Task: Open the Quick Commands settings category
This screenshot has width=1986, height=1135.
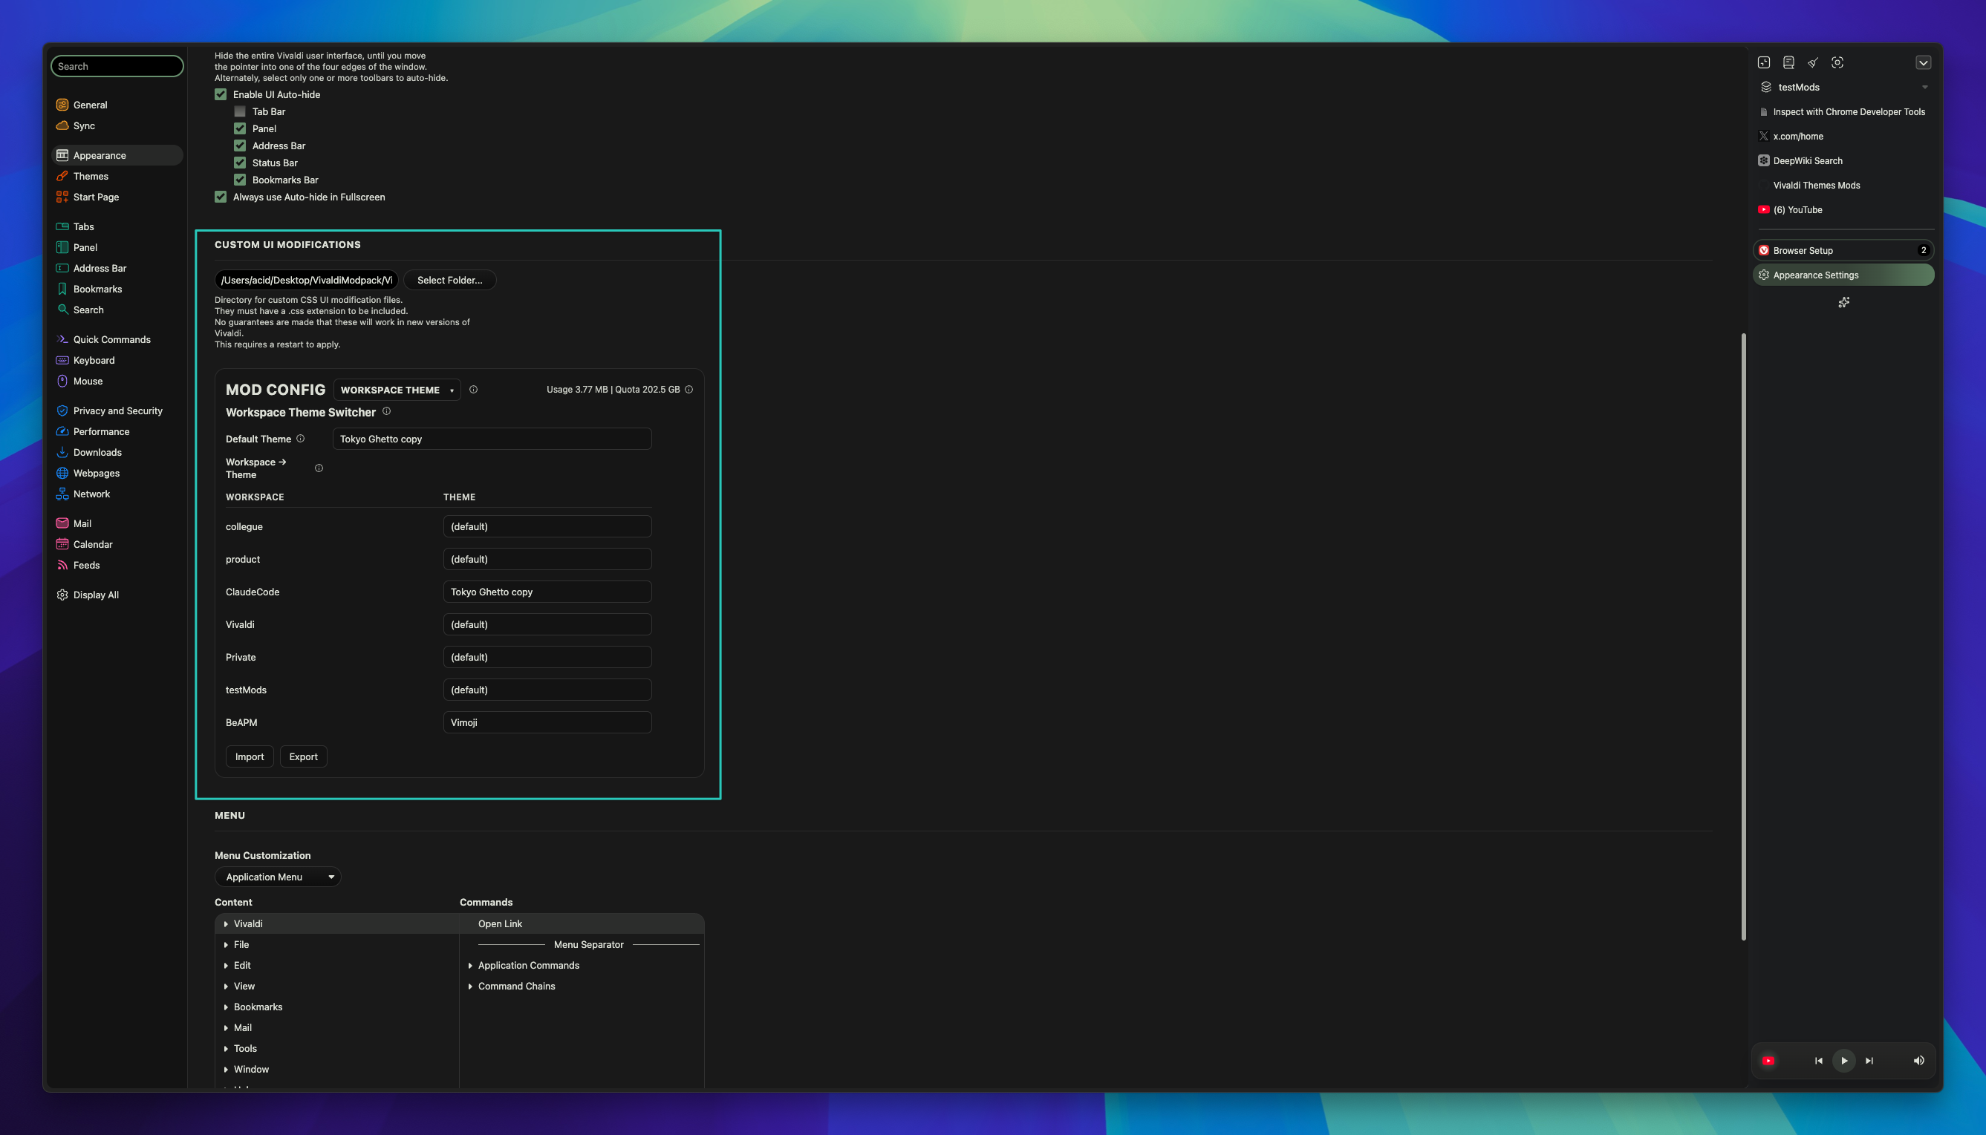Action: [117, 340]
